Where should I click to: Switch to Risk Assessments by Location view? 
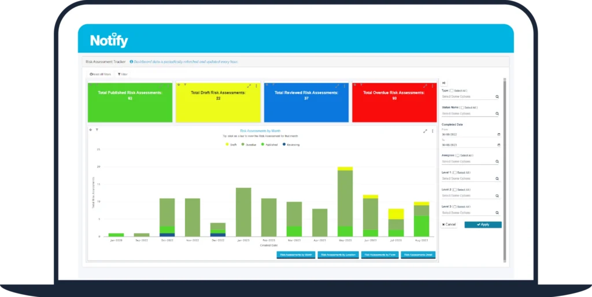(x=338, y=255)
